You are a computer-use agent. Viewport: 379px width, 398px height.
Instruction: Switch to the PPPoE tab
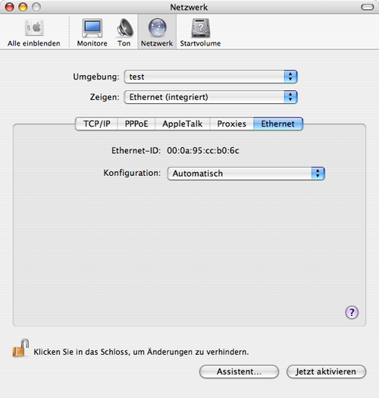pos(136,124)
